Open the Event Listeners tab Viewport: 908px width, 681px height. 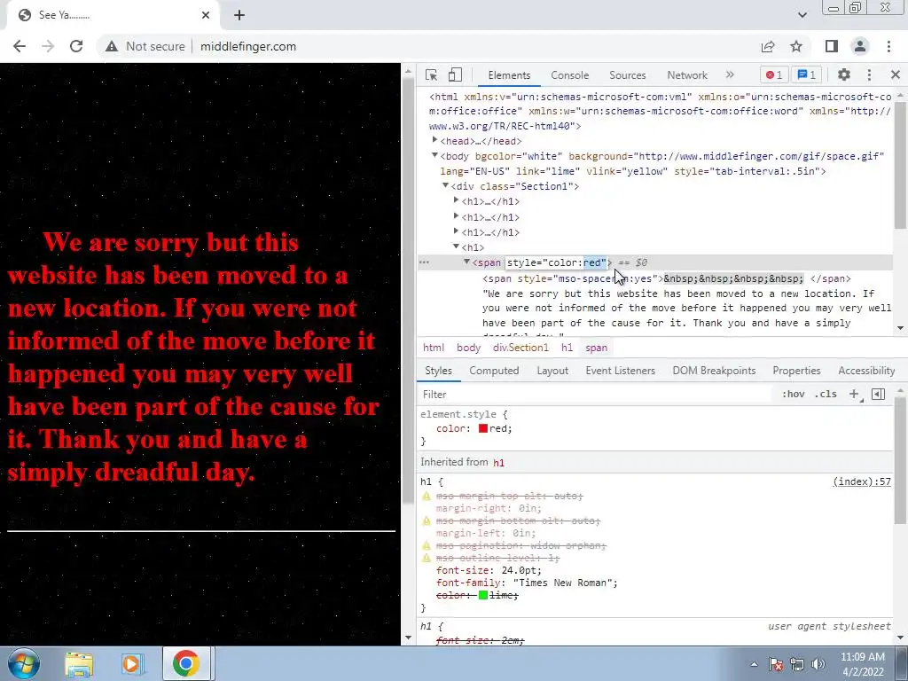click(x=620, y=371)
